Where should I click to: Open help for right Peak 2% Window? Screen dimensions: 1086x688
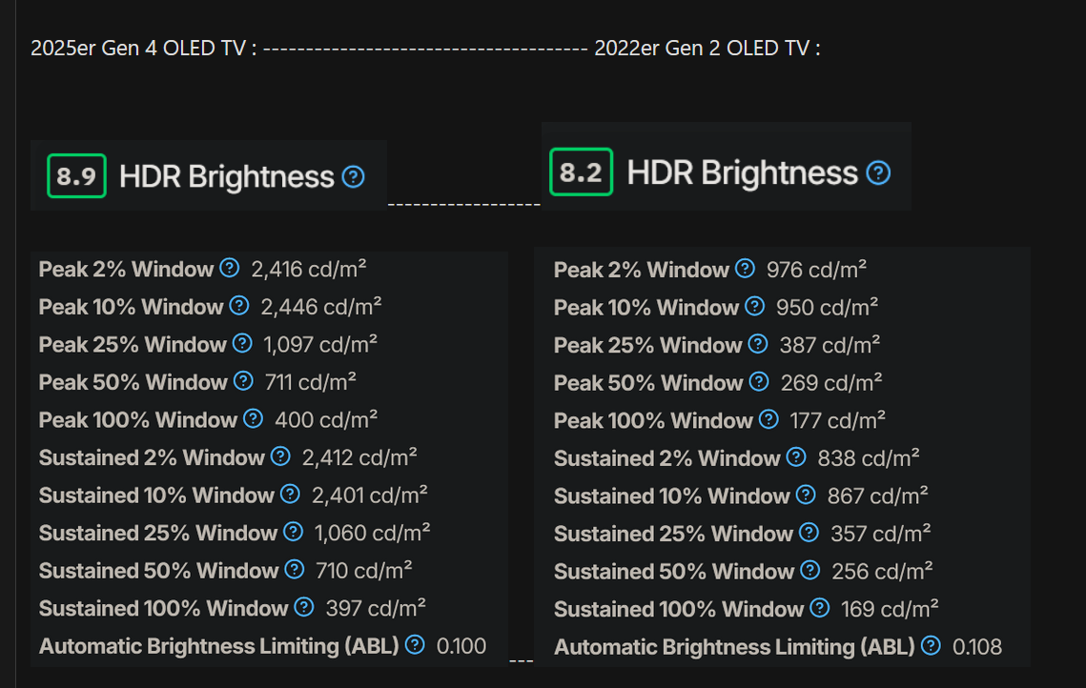745,269
